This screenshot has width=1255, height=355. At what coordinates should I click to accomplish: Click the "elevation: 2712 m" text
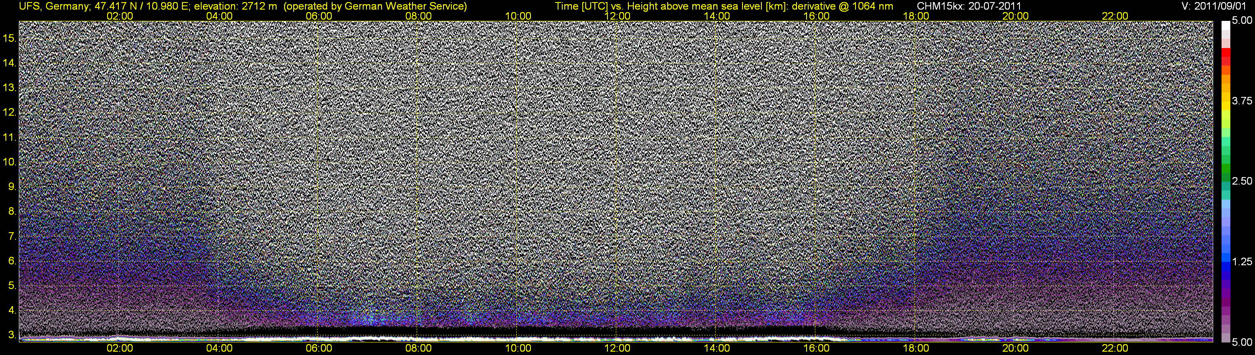[235, 6]
